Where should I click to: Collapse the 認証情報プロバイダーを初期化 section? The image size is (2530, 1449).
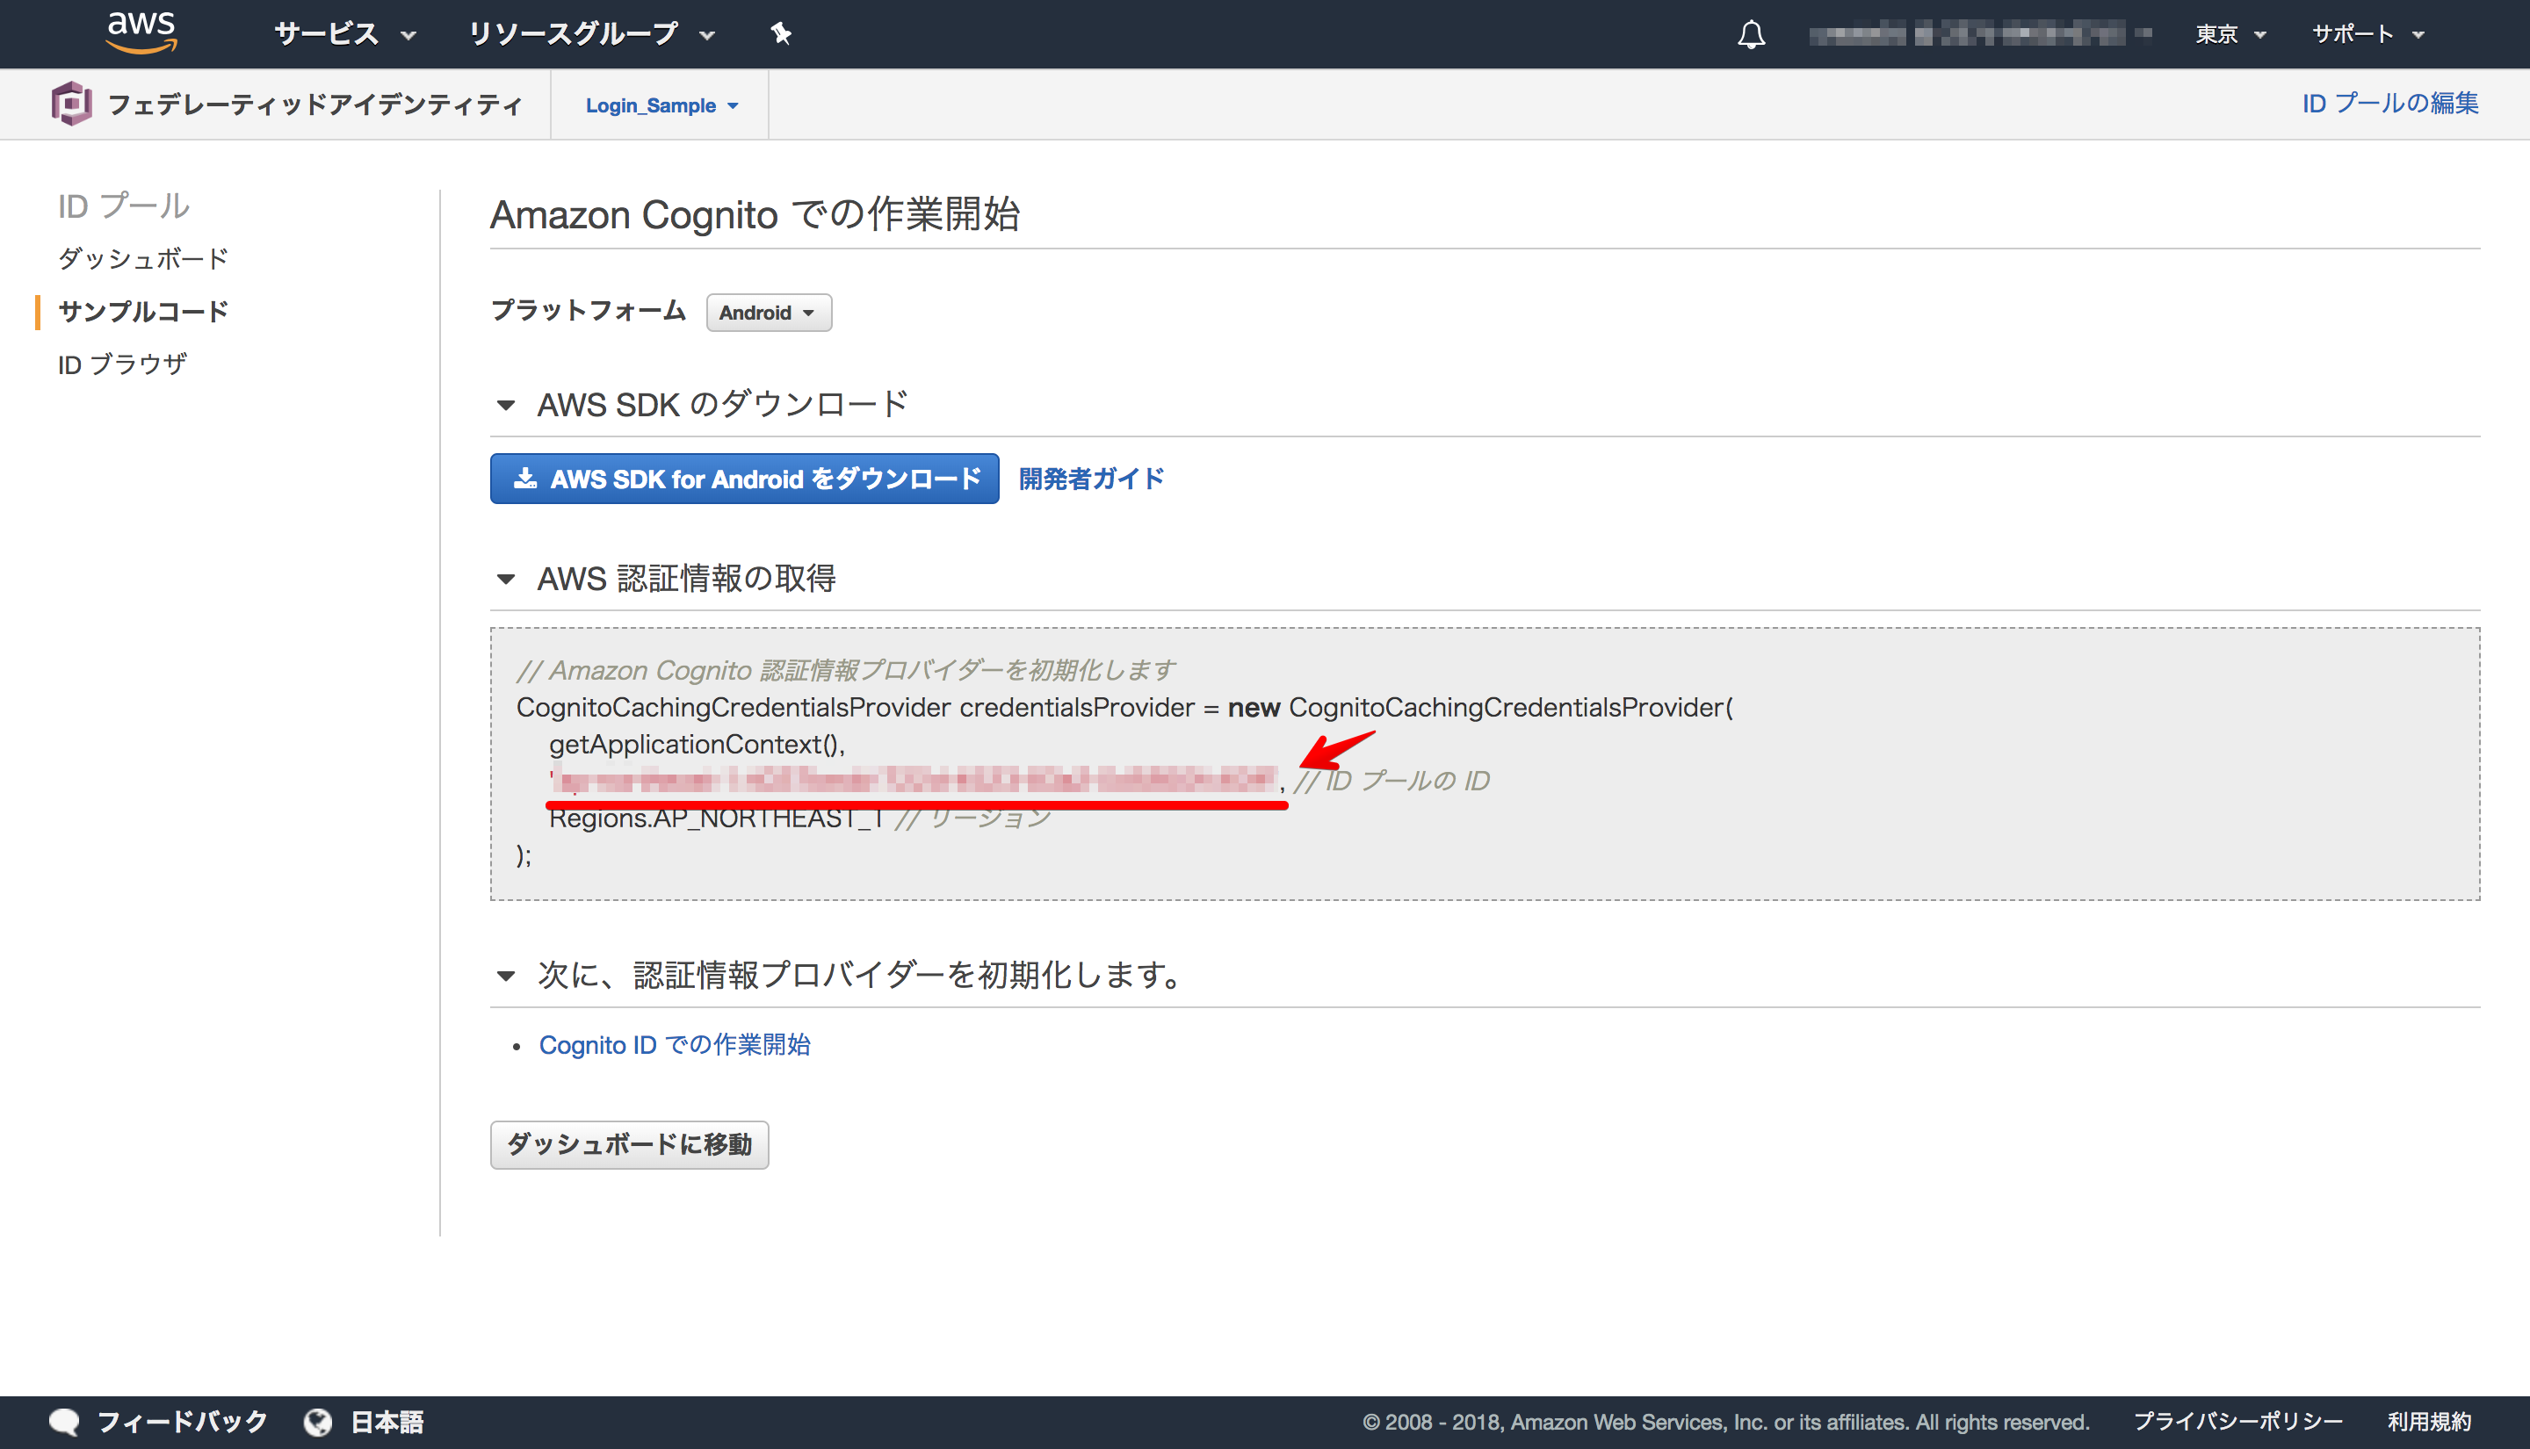(x=506, y=976)
